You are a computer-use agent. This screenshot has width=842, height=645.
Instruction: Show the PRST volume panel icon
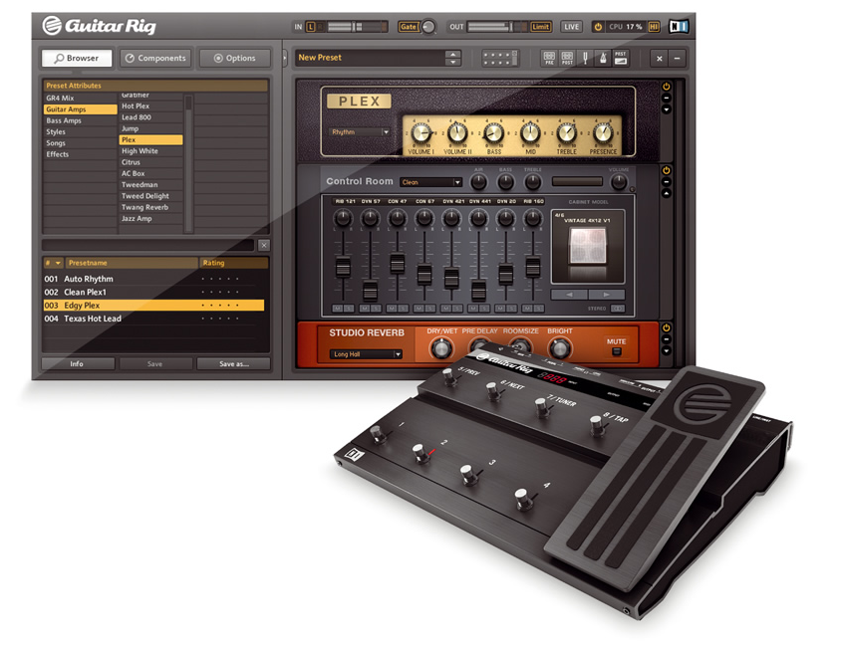coord(620,58)
